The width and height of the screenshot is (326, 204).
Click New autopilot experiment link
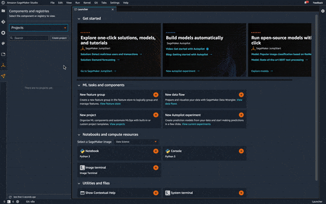point(183,71)
